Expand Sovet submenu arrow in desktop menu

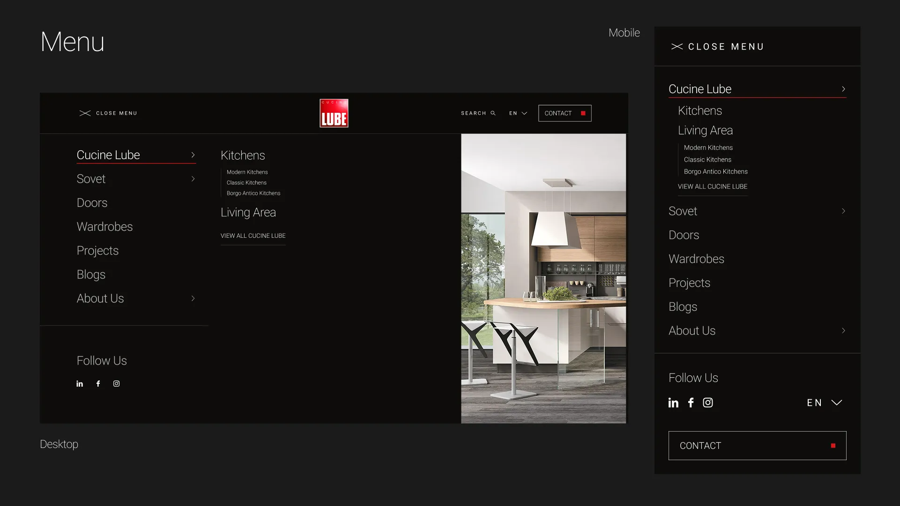(193, 179)
